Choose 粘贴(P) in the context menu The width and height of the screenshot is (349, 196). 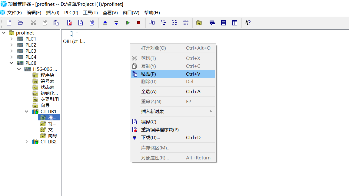tap(173, 74)
